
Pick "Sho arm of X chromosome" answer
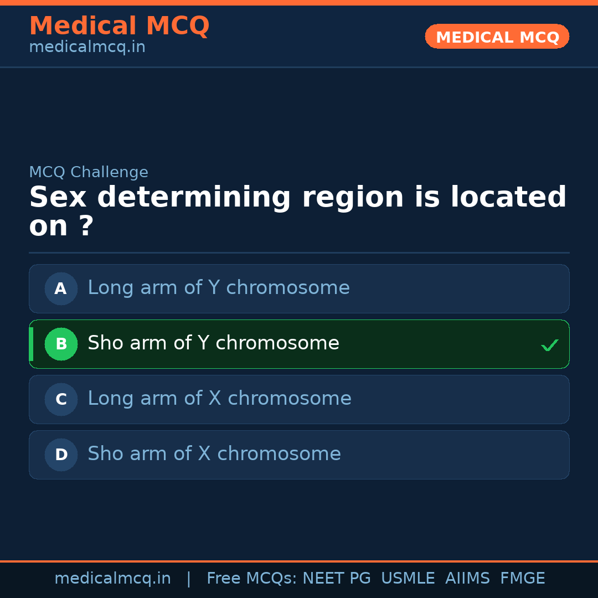click(214, 454)
